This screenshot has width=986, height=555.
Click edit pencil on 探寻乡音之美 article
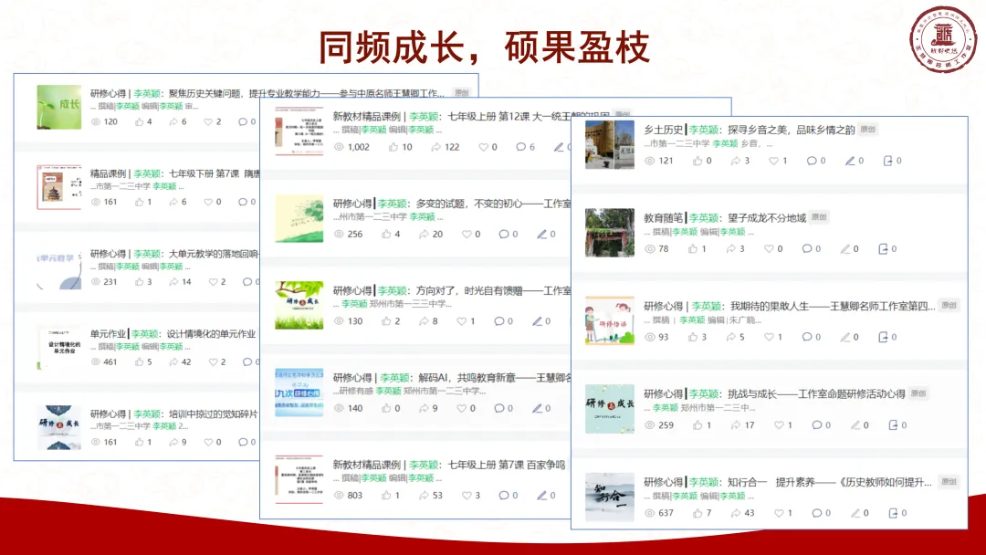[850, 161]
